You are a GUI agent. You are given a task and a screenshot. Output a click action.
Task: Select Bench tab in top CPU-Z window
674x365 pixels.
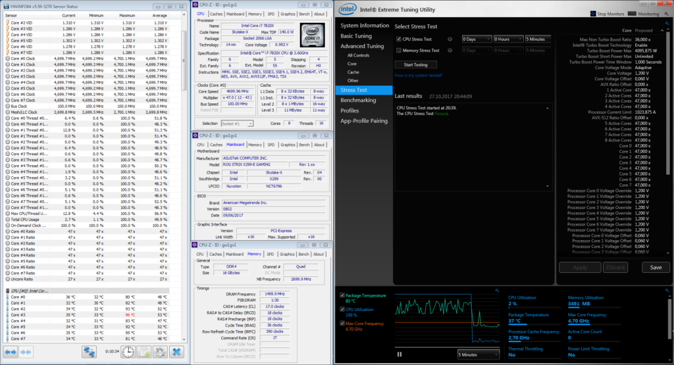pos(304,14)
